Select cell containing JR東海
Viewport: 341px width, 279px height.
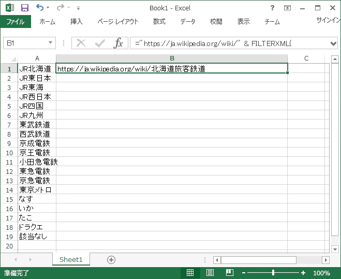[37, 87]
